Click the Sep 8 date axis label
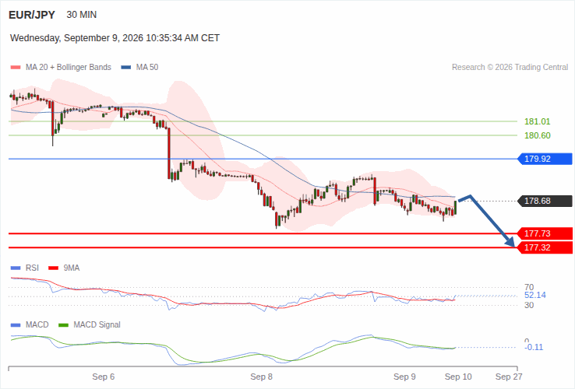This screenshot has width=575, height=389. [261, 377]
